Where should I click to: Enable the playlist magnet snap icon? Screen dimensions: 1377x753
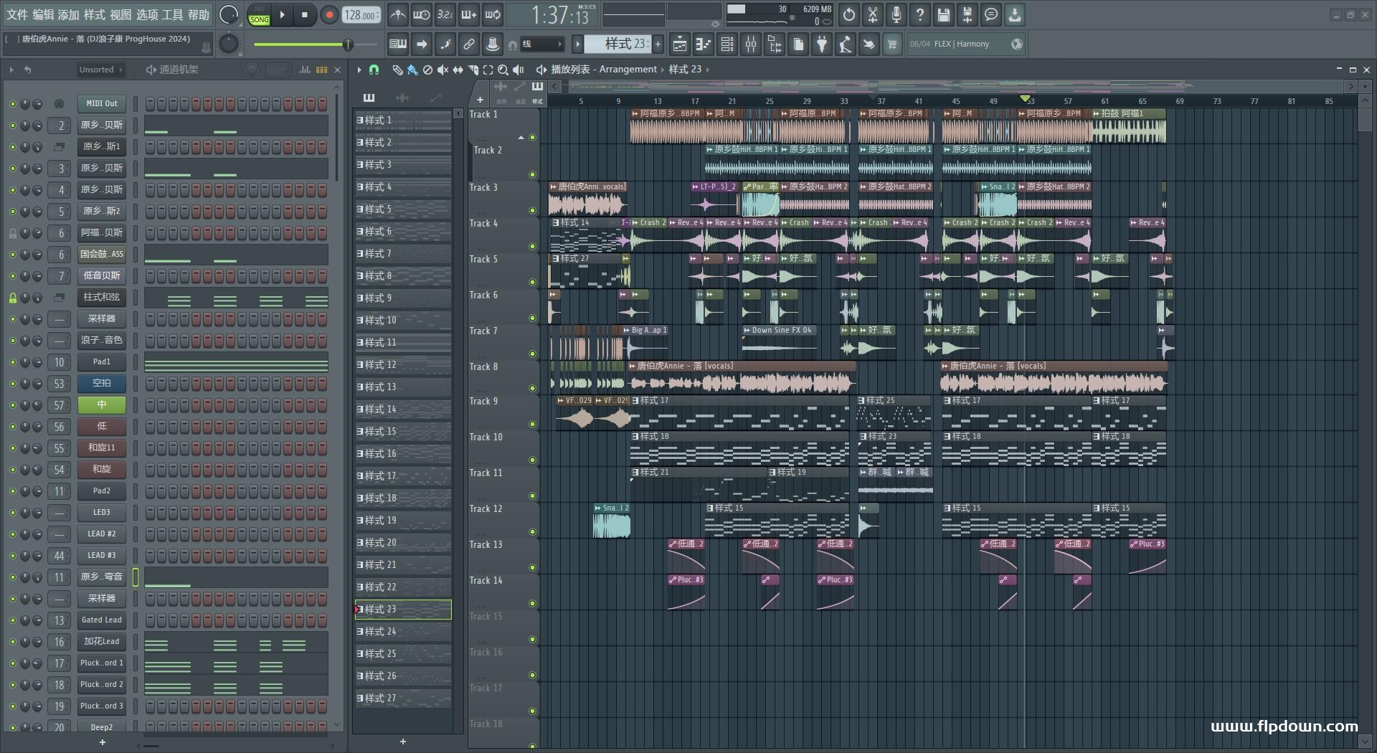(374, 70)
